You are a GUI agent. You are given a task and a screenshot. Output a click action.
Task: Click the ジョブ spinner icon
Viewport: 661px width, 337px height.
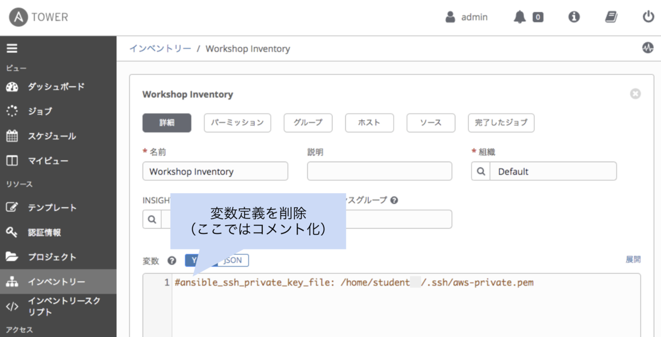[12, 111]
